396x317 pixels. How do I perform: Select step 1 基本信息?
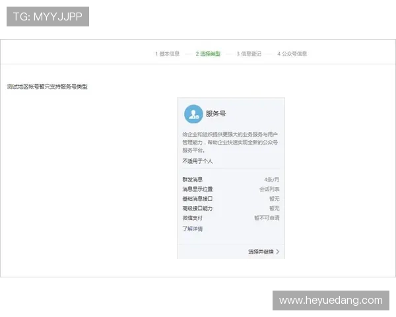(x=167, y=53)
